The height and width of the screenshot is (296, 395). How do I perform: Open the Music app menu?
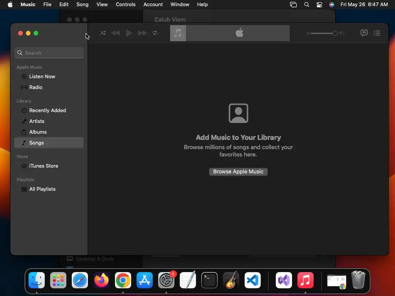click(x=28, y=5)
